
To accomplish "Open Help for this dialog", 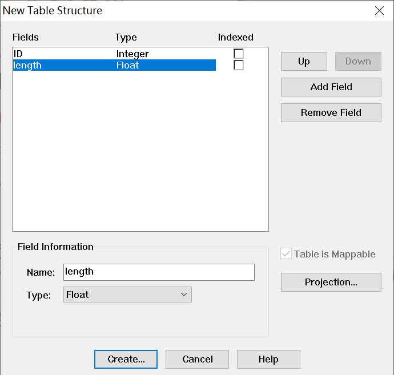I will pos(268,359).
